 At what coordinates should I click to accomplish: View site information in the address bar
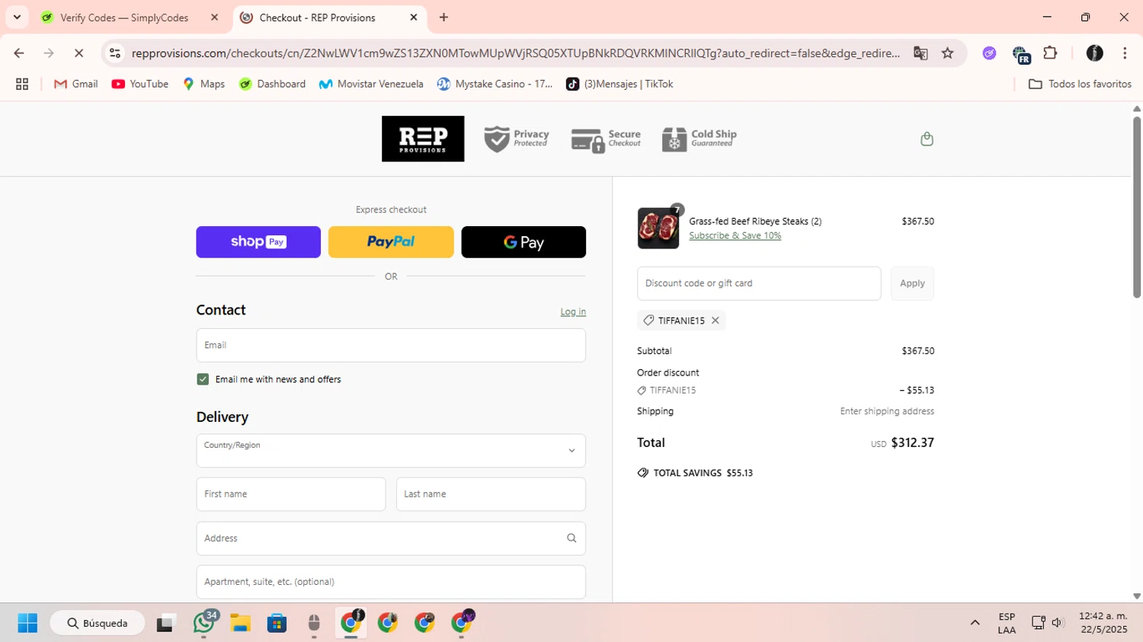(115, 53)
